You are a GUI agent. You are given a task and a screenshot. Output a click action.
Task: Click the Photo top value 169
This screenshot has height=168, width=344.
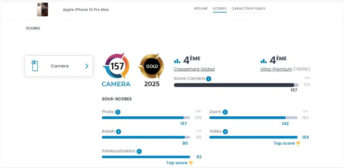(x=198, y=118)
